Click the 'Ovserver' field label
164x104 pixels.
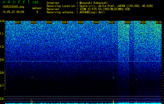[x=53, y=3]
